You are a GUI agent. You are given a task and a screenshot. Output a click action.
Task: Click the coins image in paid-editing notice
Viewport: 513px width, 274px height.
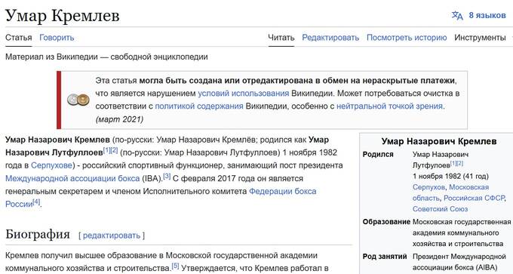[x=78, y=100]
